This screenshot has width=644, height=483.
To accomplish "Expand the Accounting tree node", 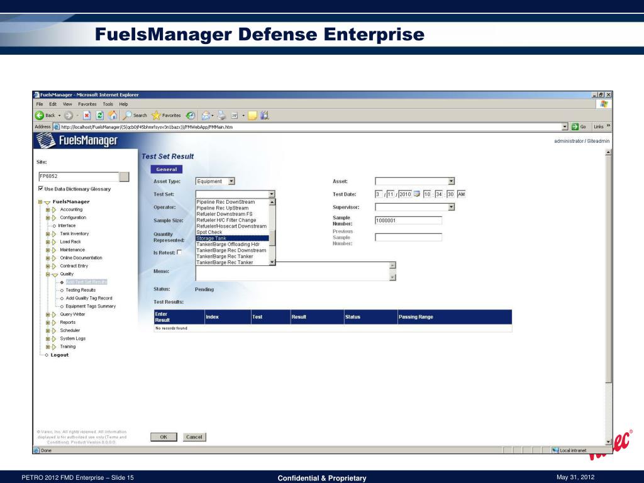I will [48, 209].
